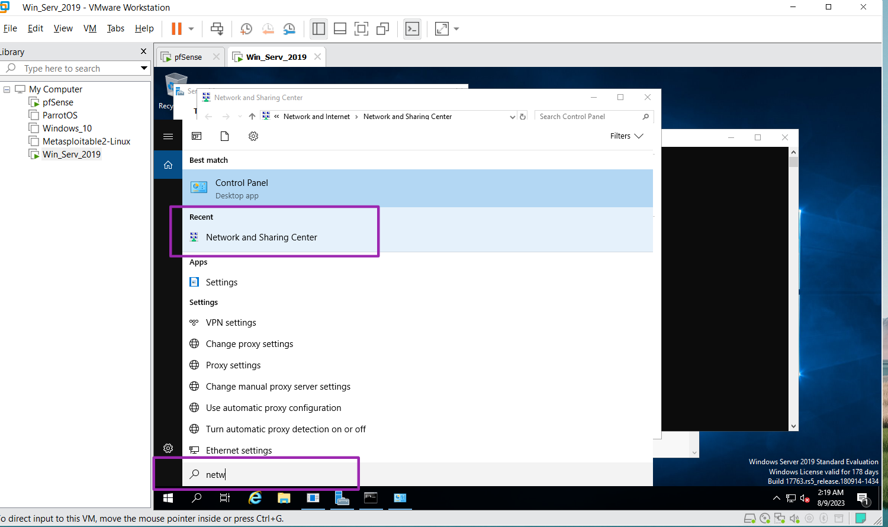Open the power options dropdown beside pause

[x=191, y=28]
